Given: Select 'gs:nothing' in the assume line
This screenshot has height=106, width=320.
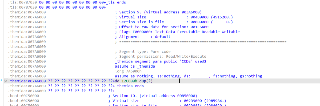Looking at the screenshot, I should coord(251,76).
